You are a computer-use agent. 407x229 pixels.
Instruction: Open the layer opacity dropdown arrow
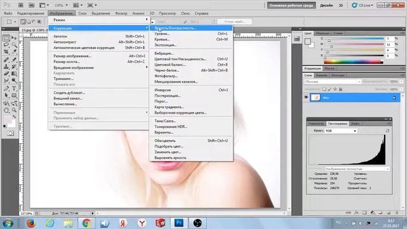point(401,81)
